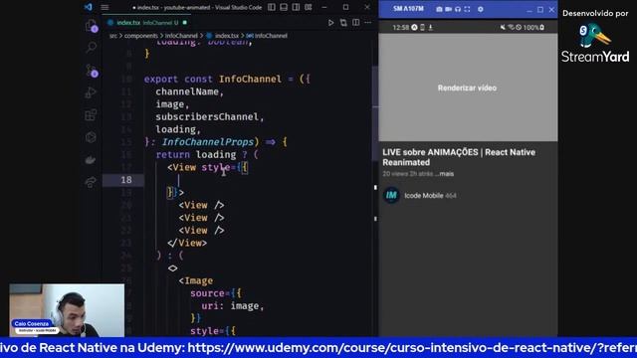Viewport: 637px width, 358px height.
Task: Click the InfoChannel folder breadcrumb
Action: pos(181,36)
